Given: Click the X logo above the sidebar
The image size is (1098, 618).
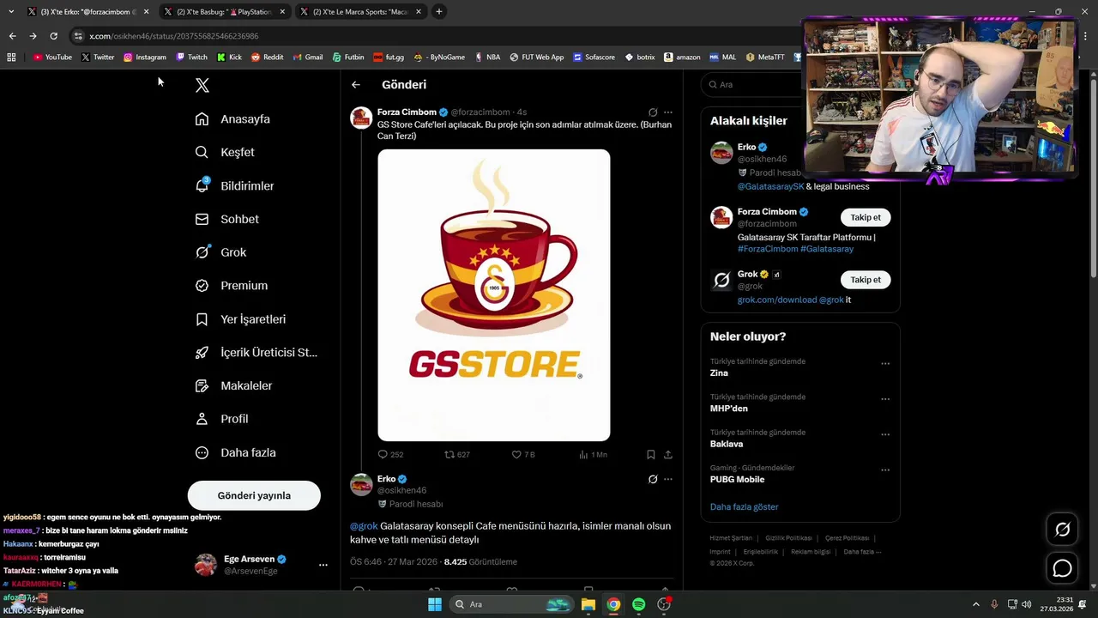Looking at the screenshot, I should (202, 85).
